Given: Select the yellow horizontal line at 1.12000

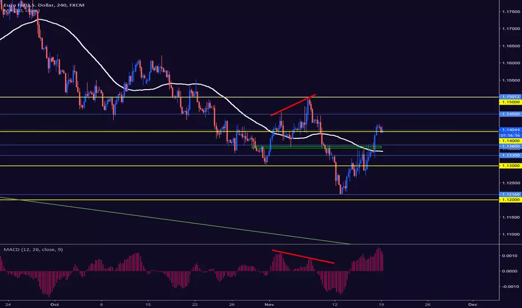Looking at the screenshot, I should coord(250,200).
